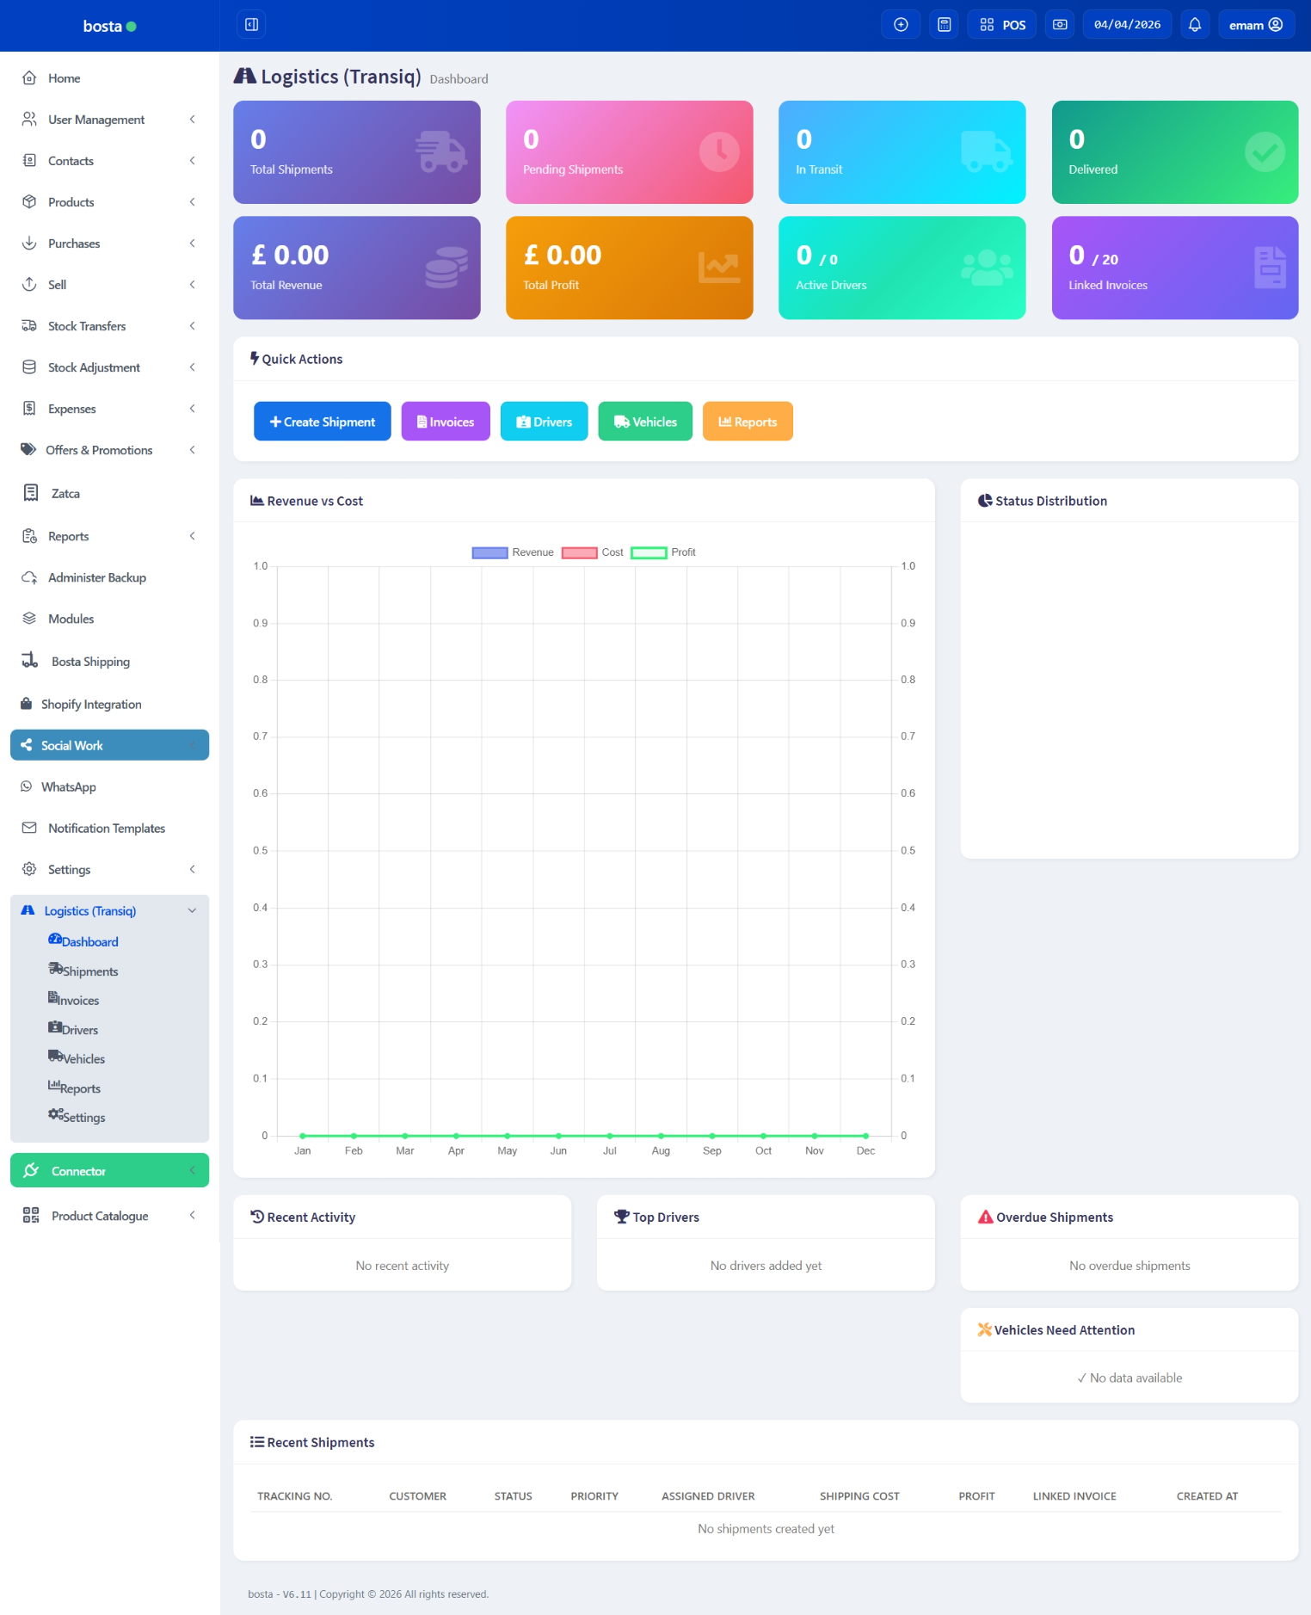Screen dimensions: 1311x1615
Task: Click the Create Shipment button
Action: [x=322, y=422]
